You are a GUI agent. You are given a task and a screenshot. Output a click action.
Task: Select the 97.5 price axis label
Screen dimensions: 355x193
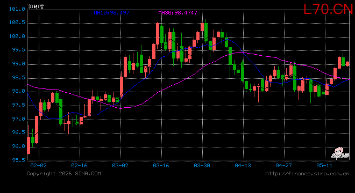pos(19,105)
